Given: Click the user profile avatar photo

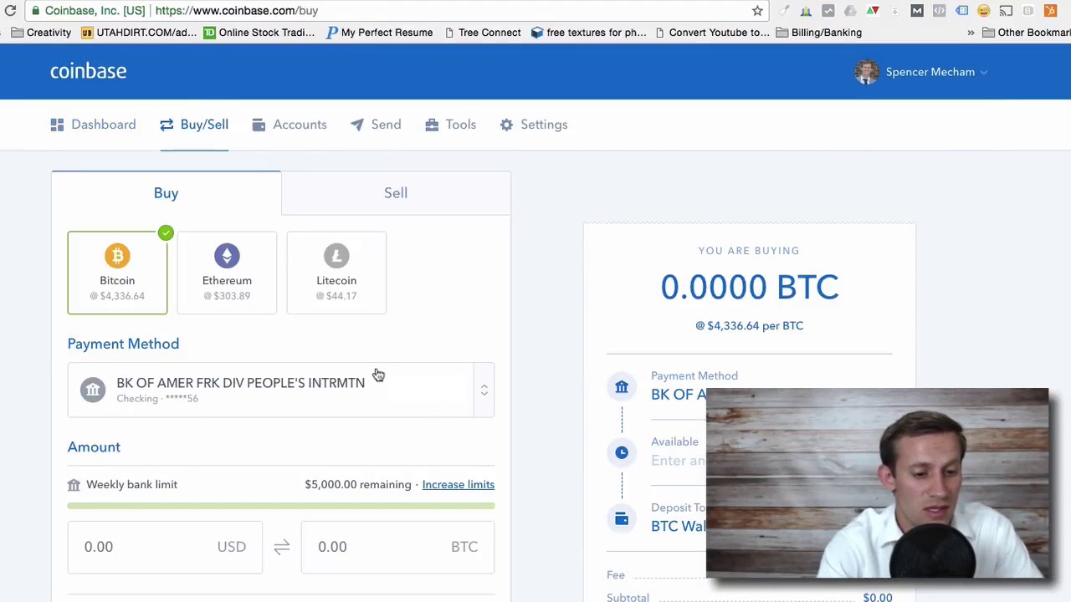Looking at the screenshot, I should click(x=867, y=72).
